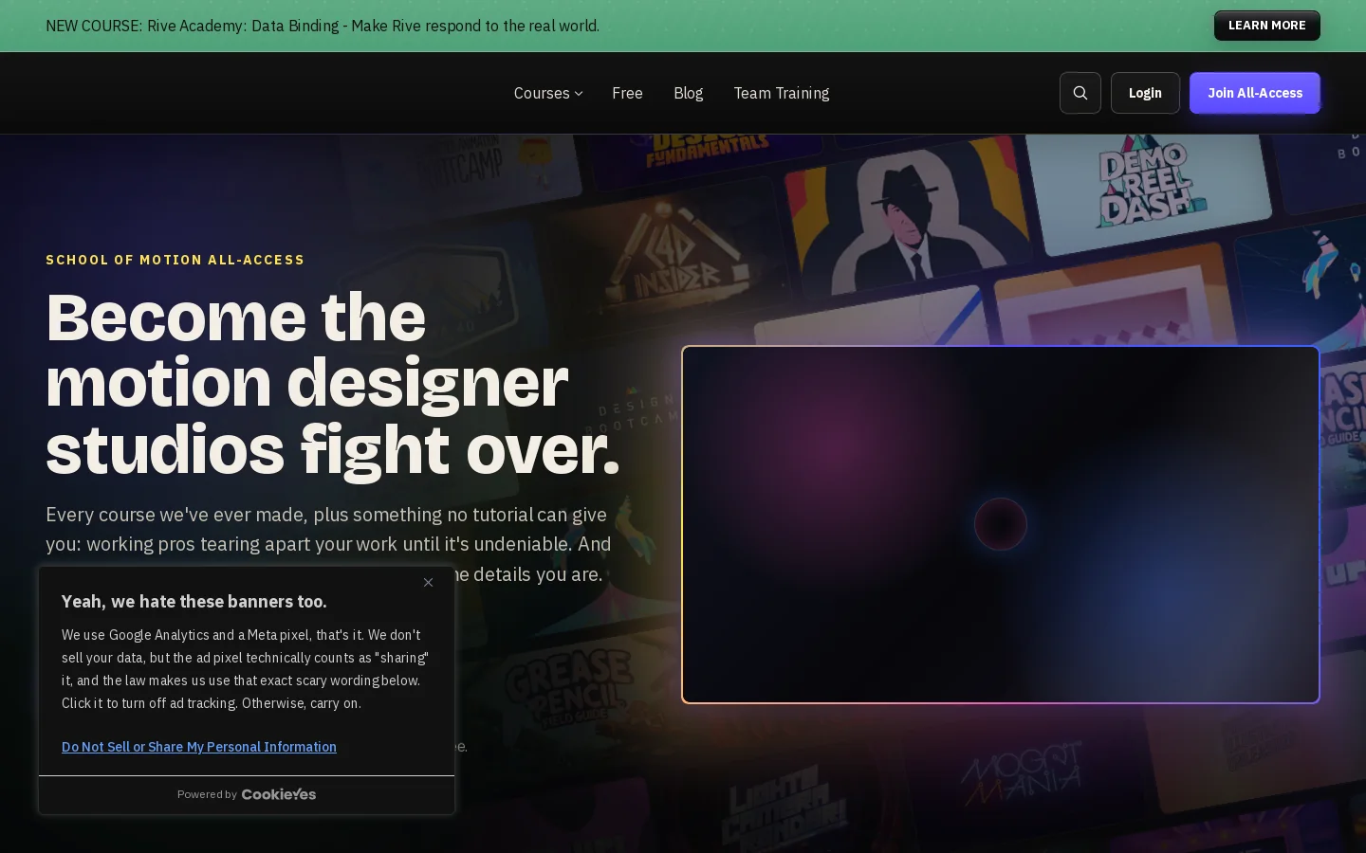The height and width of the screenshot is (853, 1366).
Task: Click the Join All-Access button
Action: [1255, 93]
